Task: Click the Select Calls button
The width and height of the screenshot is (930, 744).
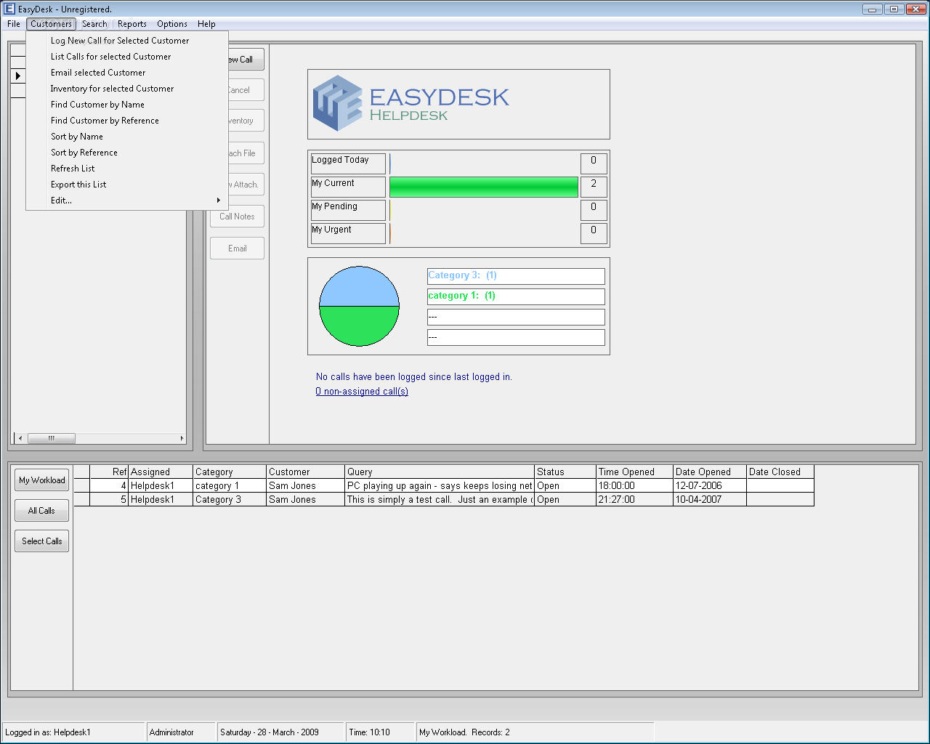Action: [42, 541]
